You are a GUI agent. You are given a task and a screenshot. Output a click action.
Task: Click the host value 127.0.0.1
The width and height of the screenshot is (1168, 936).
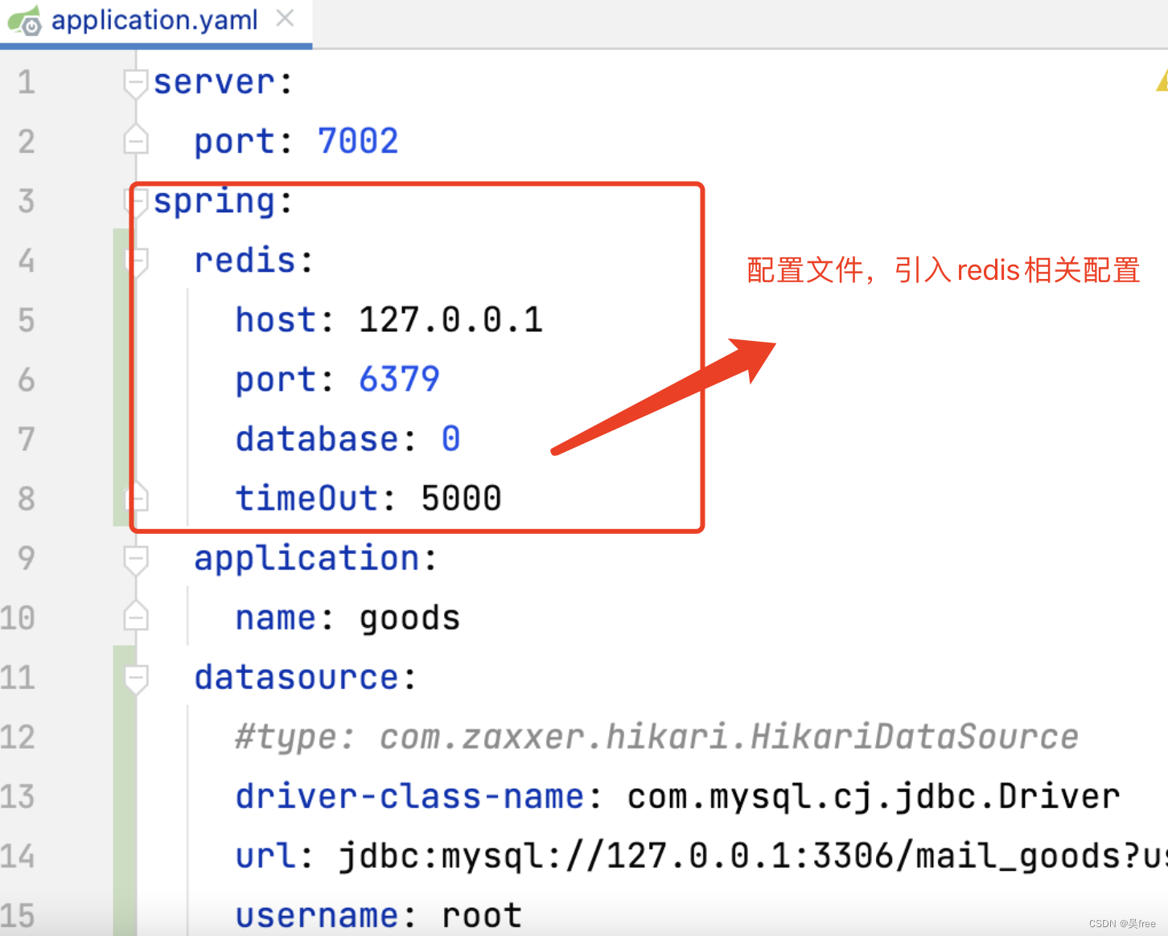(450, 320)
